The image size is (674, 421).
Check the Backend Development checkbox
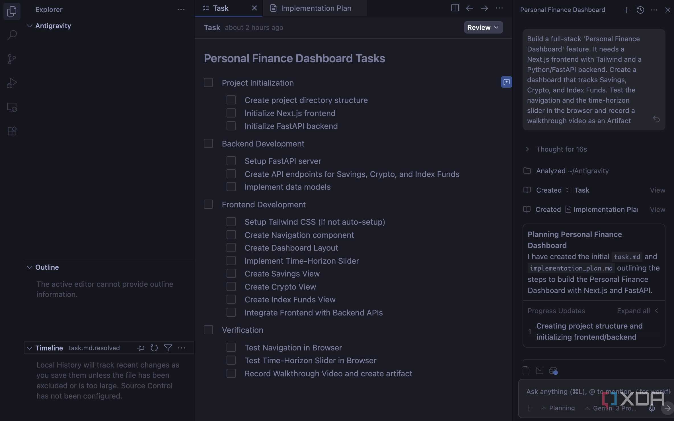[208, 143]
